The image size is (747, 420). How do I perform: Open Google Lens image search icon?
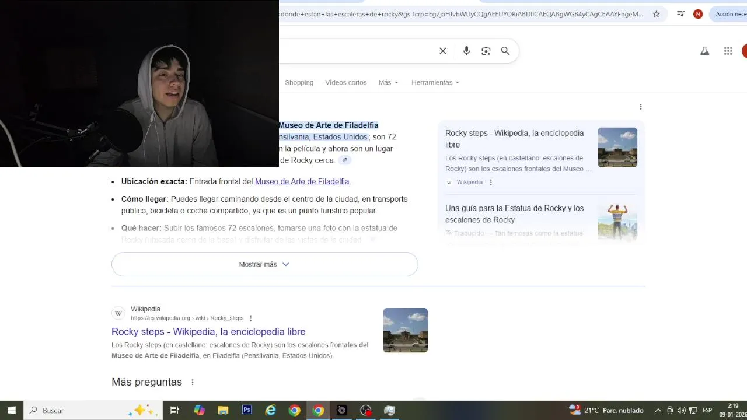(x=486, y=51)
